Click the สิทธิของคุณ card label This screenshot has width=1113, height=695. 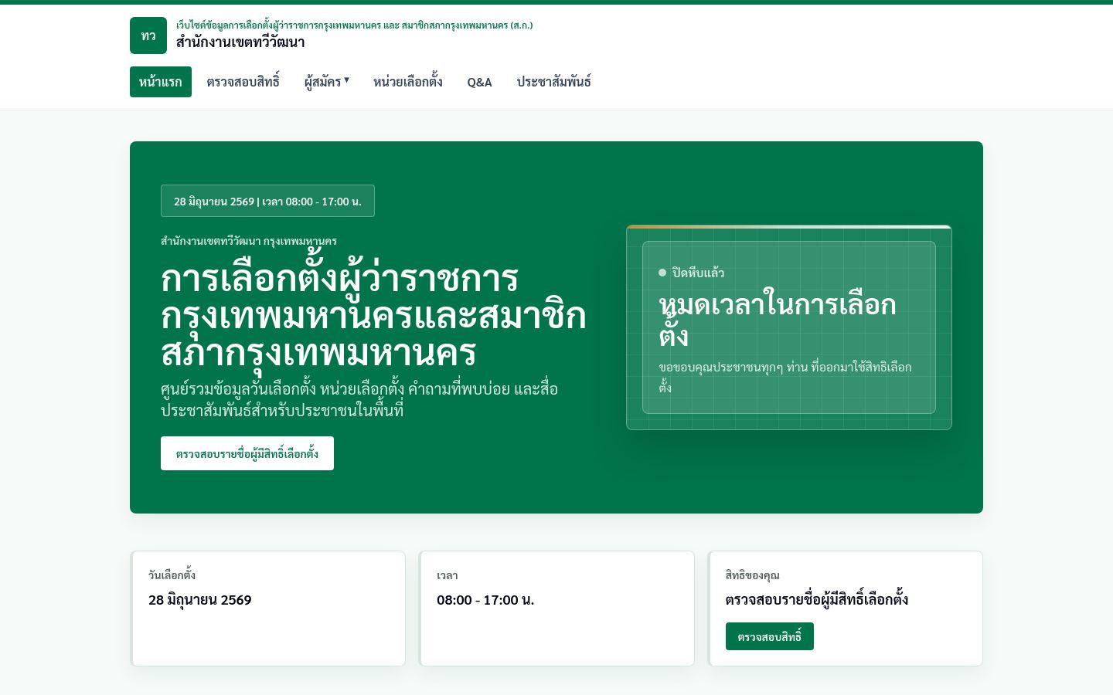[x=752, y=575]
